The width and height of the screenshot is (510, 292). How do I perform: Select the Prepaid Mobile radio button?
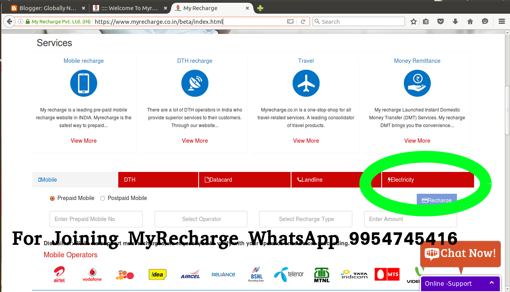tap(52, 198)
